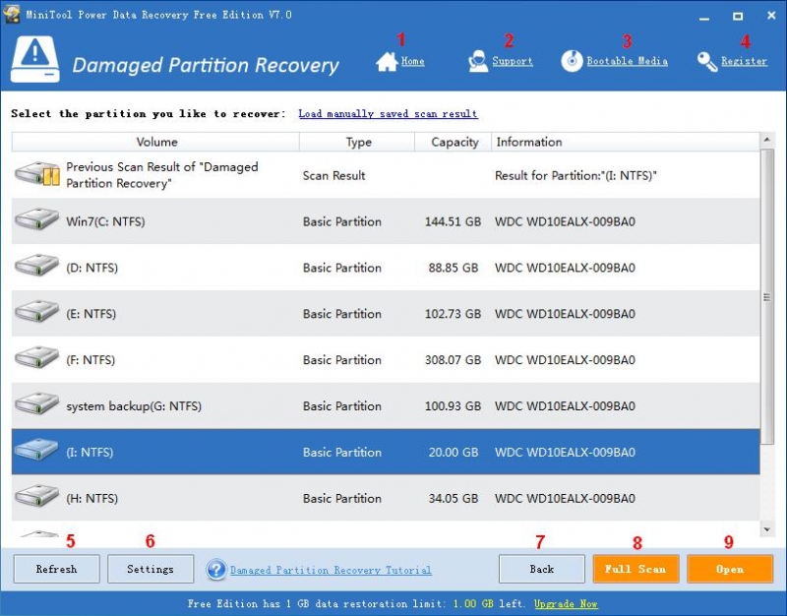Click the 34.05 GB capacity cell
787x616 pixels.
point(453,499)
